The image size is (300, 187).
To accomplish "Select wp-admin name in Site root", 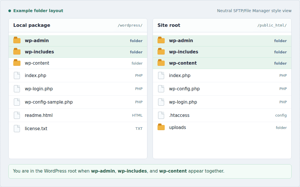I will [x=181, y=41].
